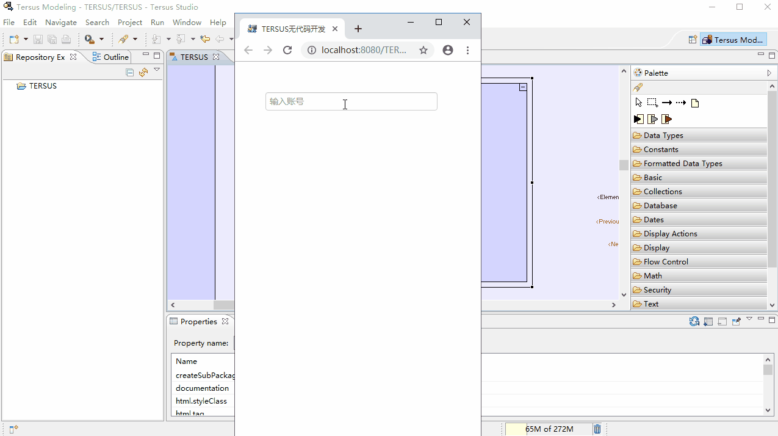
Task: Switch to the Repository Explorer tab
Action: 40,57
